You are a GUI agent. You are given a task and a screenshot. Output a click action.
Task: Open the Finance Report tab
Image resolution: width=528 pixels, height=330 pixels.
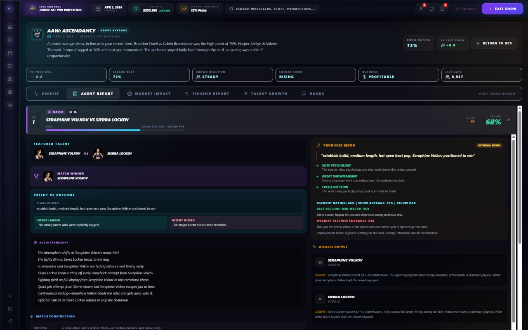[207, 94]
